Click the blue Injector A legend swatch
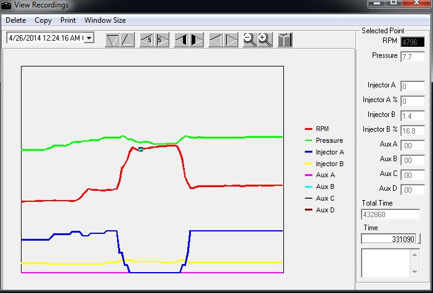This screenshot has width=433, height=293. pyautogui.click(x=309, y=152)
